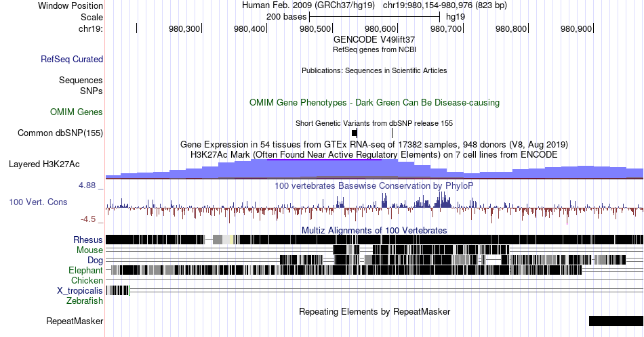The height and width of the screenshot is (337, 644).
Task: Click the Window Position label
Action: click(71, 5)
